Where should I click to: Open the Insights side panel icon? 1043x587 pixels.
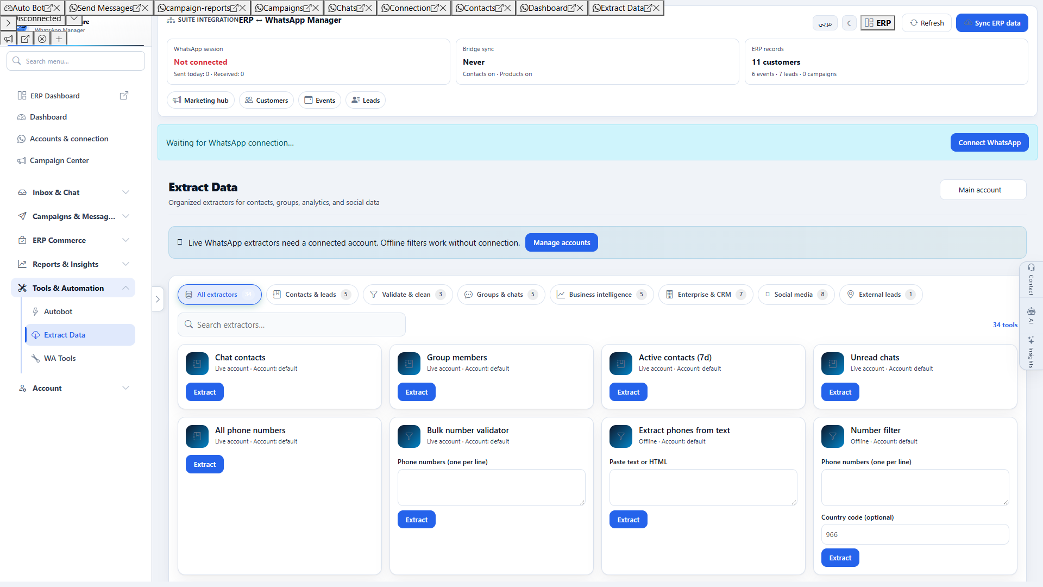[1031, 352]
